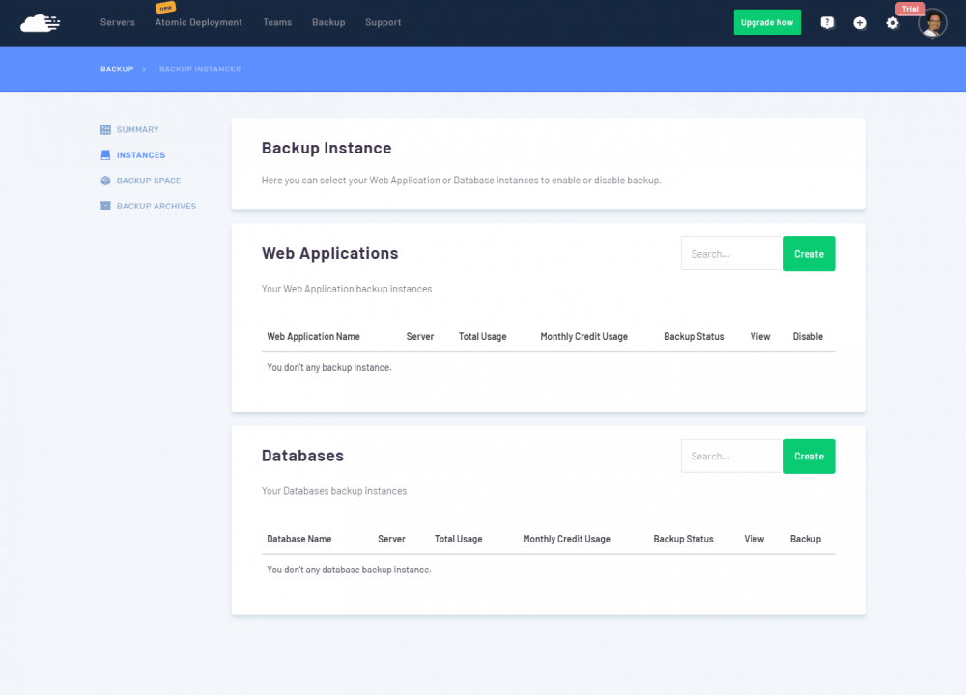Sort by the Backup Status column header
This screenshot has width=966, height=695.
tap(694, 336)
